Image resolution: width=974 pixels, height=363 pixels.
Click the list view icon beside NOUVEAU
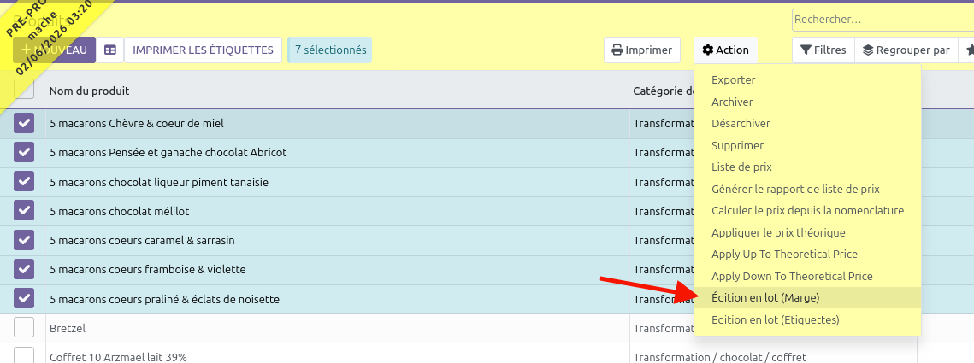pyautogui.click(x=110, y=50)
